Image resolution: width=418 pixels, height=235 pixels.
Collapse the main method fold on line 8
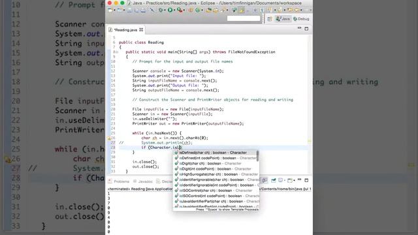[117, 52]
